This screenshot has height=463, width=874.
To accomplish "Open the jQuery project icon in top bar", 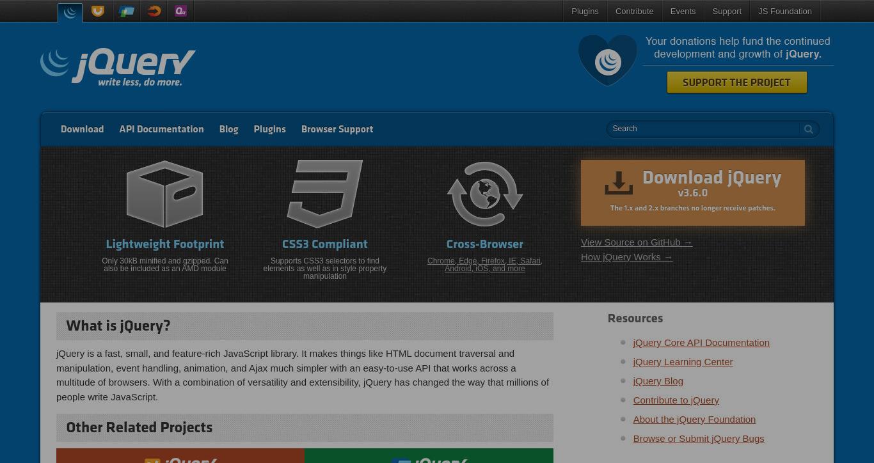I will point(70,12).
